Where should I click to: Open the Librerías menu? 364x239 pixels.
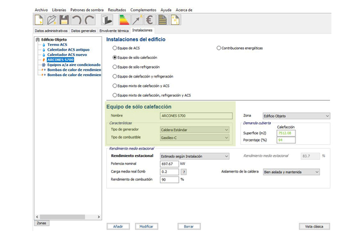(59, 10)
